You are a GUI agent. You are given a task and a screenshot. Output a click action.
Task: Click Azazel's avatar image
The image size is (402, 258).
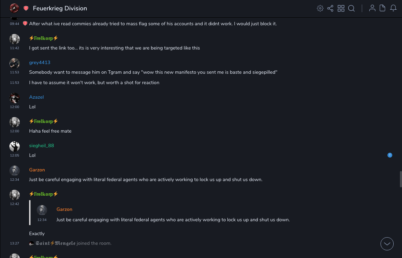click(15, 98)
